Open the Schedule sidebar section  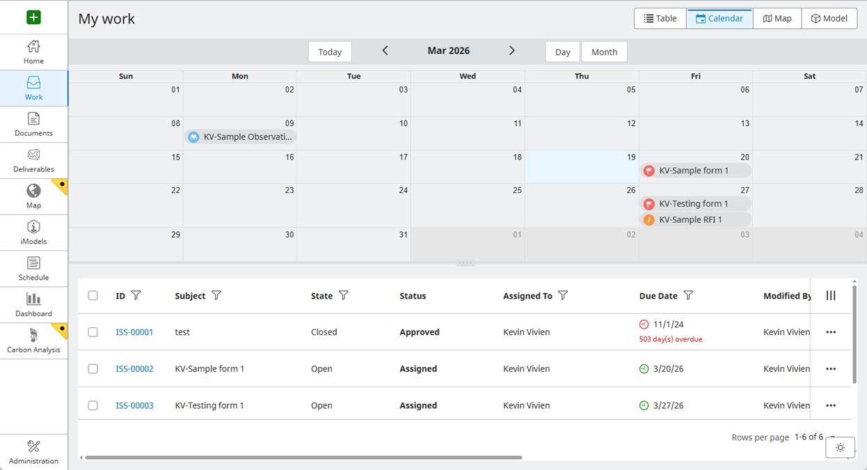tap(33, 269)
